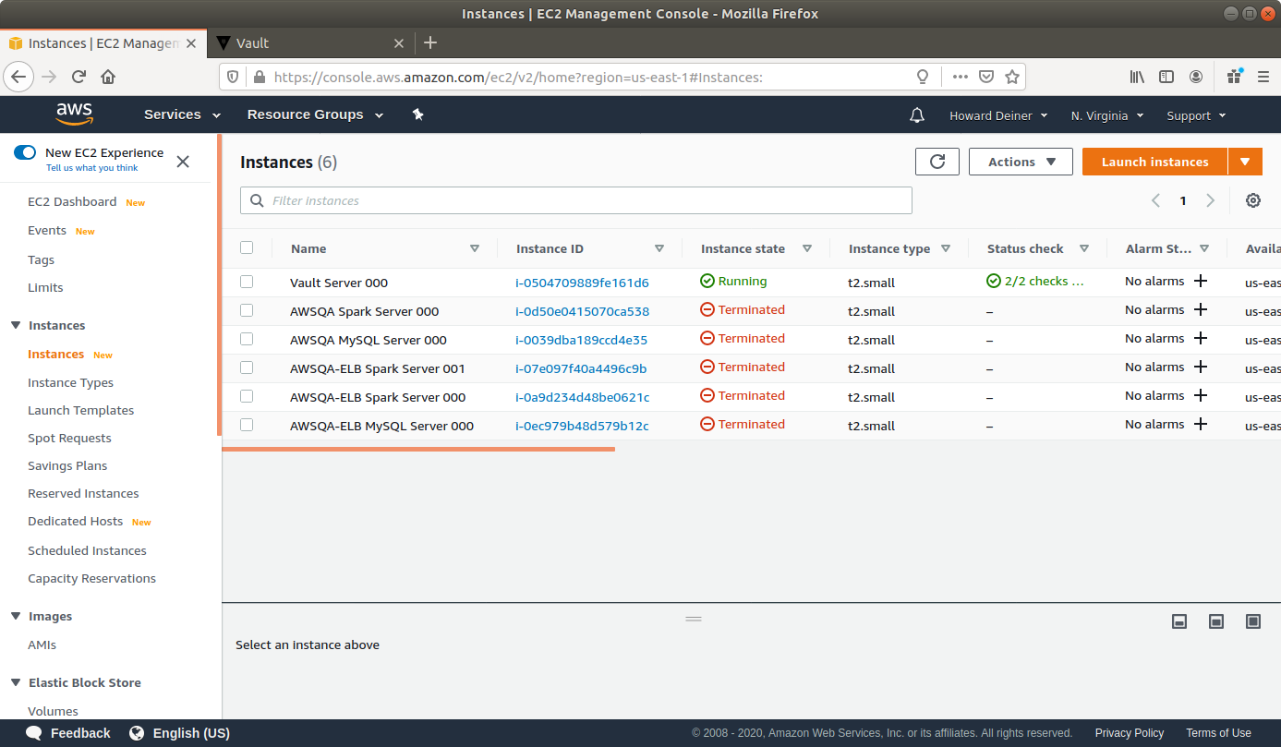Add alarm for AWSQA Spark Server 000

pos(1201,310)
